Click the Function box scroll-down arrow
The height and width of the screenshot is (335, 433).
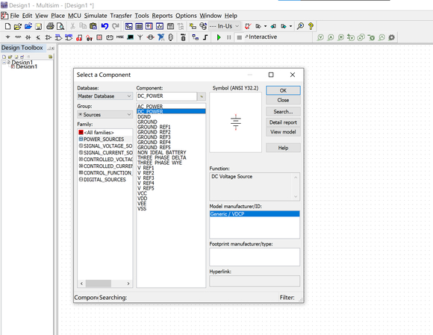(x=296, y=196)
